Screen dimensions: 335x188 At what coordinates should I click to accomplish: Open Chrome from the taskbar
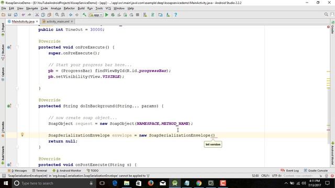199,183
